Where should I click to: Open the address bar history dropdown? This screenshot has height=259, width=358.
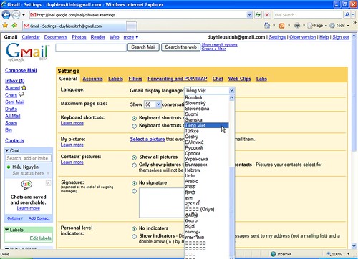(x=249, y=15)
